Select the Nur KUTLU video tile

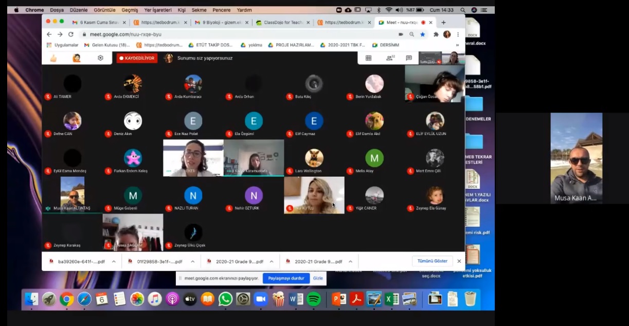314,195
